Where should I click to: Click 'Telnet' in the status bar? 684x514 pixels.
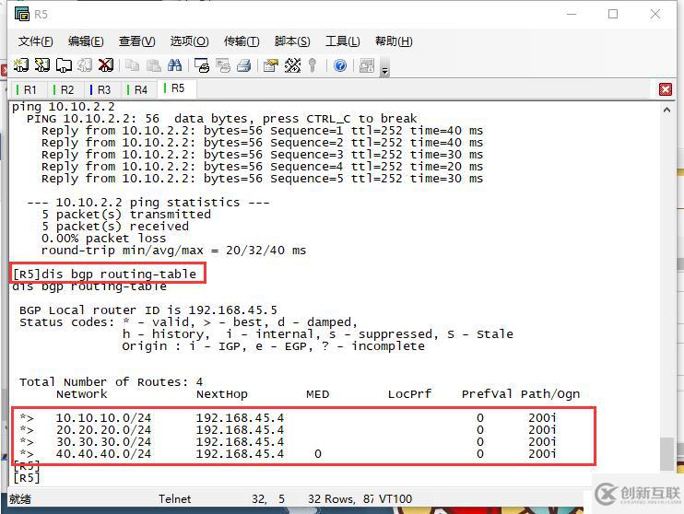point(174,498)
